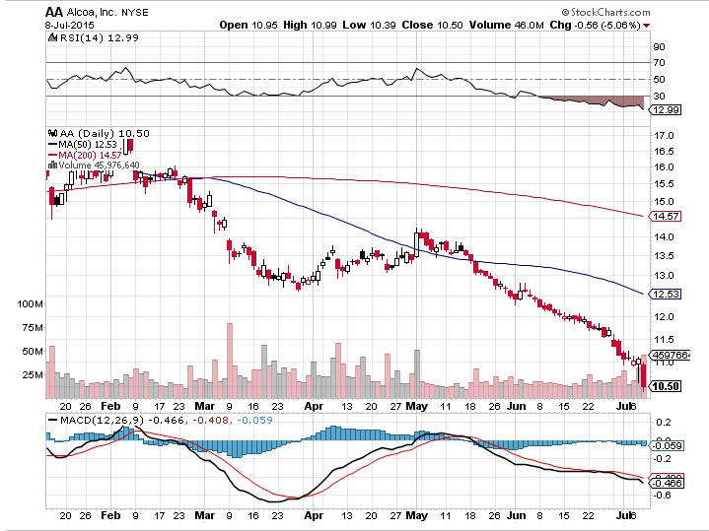Image resolution: width=709 pixels, height=531 pixels.
Task: Click the candlestick icon beside AA (Daily)
Action: [52, 133]
